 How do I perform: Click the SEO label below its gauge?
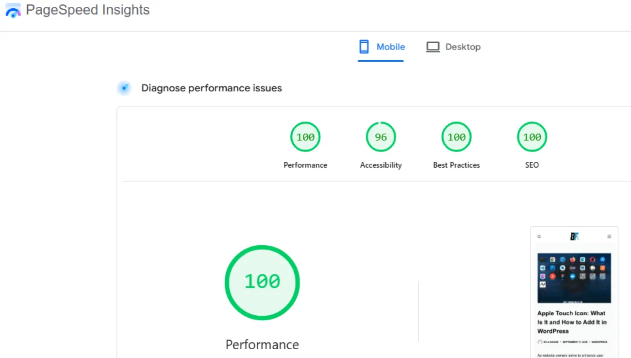tap(532, 165)
